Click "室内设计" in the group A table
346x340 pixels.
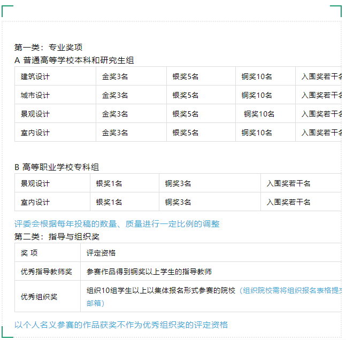(35, 133)
